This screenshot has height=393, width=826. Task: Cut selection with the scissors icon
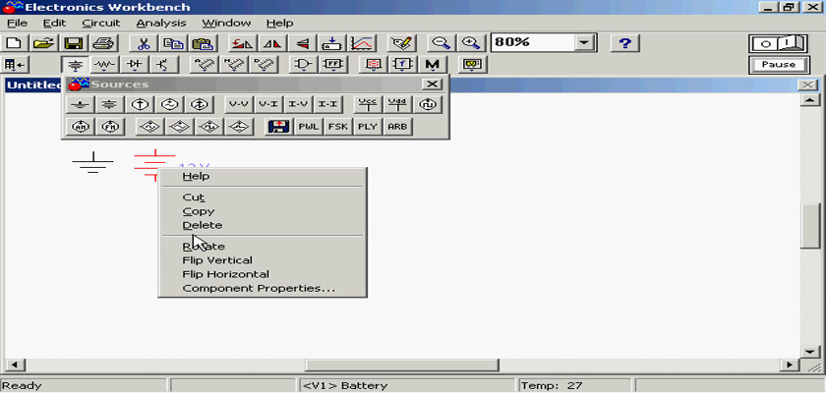click(143, 42)
